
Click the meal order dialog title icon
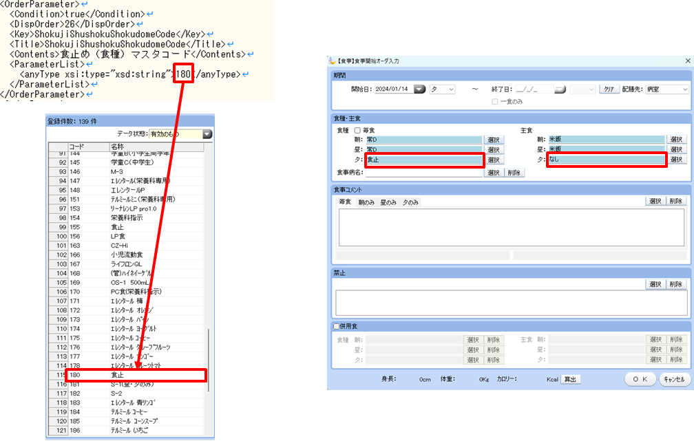[x=332, y=61]
